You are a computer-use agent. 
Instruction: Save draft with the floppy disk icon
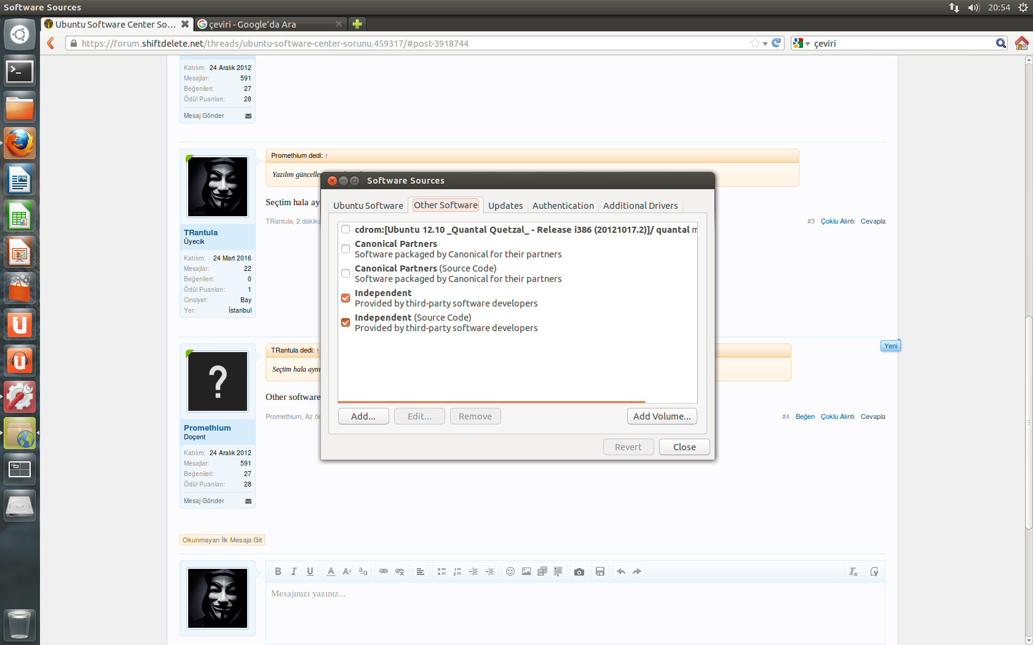click(600, 571)
